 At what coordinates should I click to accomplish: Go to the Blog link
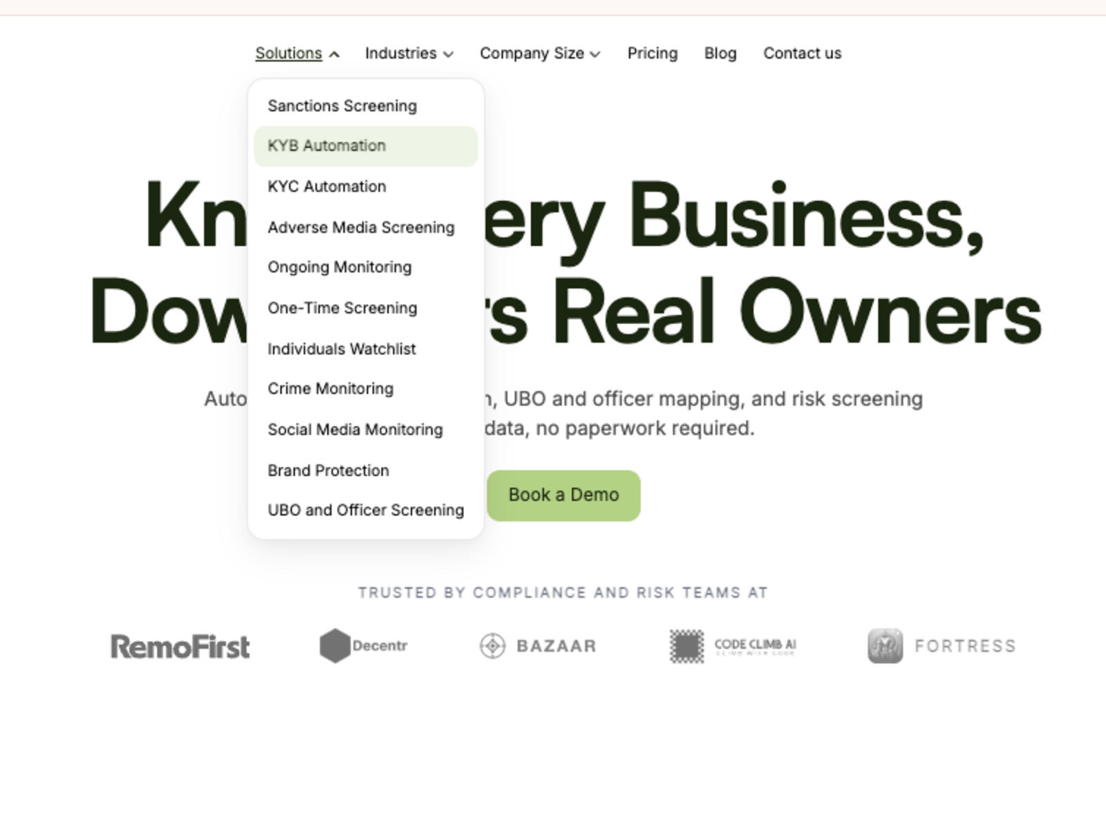point(720,53)
